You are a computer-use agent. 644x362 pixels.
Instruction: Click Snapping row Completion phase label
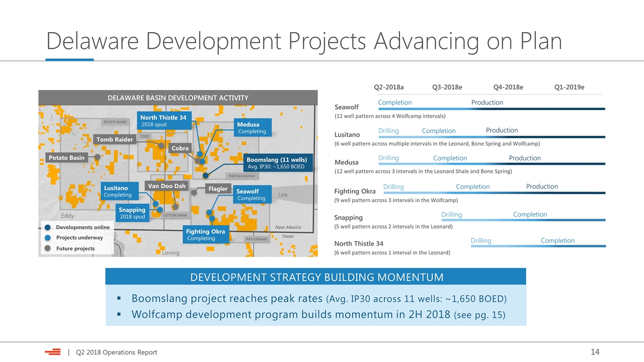[x=530, y=214]
